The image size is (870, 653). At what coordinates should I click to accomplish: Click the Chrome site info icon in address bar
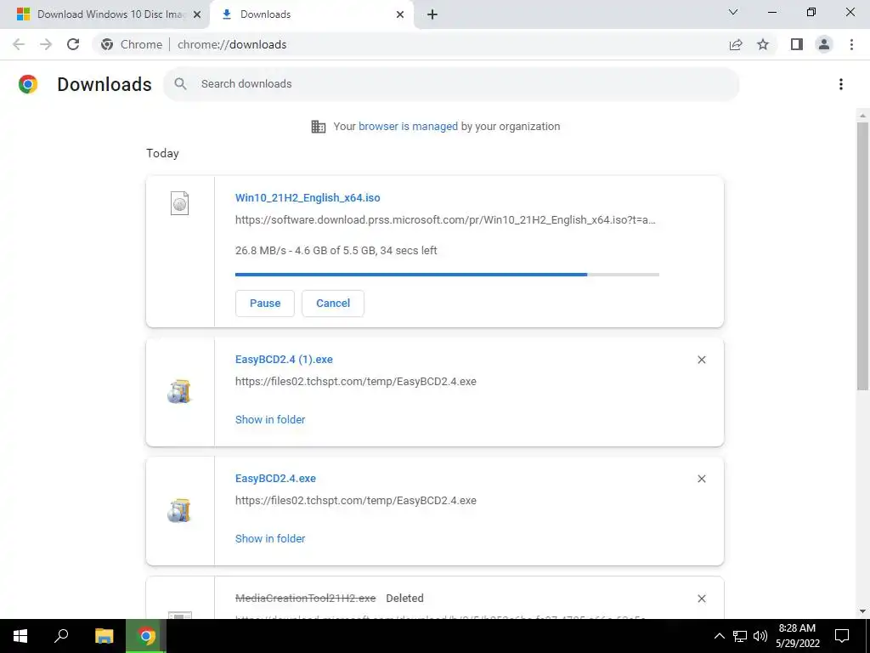click(107, 44)
